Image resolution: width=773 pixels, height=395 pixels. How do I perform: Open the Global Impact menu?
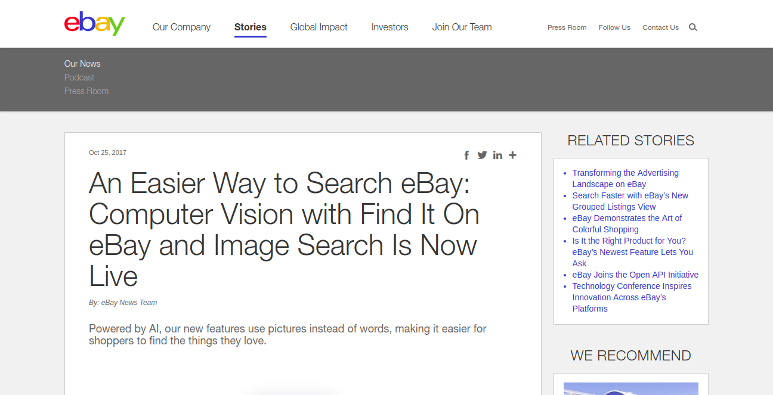coord(319,27)
